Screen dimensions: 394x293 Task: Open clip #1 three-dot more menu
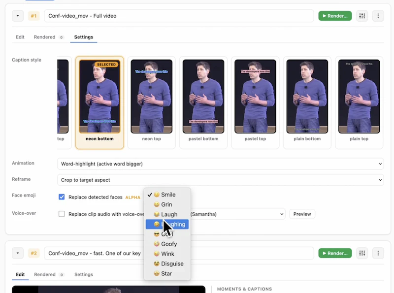click(x=378, y=16)
